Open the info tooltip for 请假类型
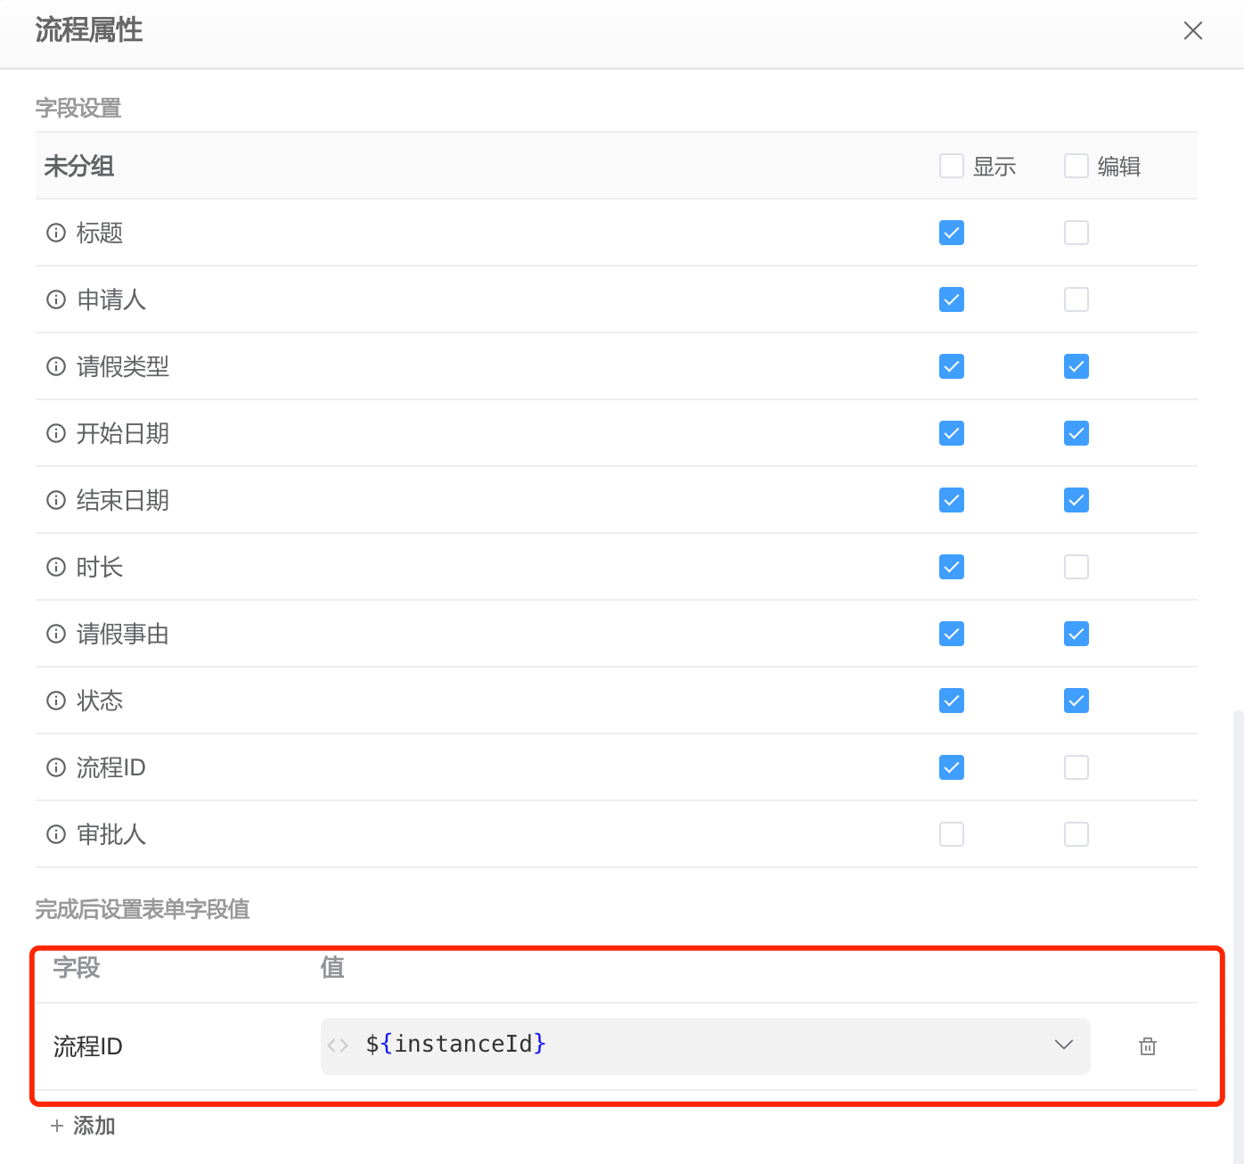 (x=55, y=366)
